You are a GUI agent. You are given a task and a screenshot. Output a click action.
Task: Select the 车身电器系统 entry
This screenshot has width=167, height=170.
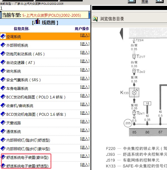17,88
